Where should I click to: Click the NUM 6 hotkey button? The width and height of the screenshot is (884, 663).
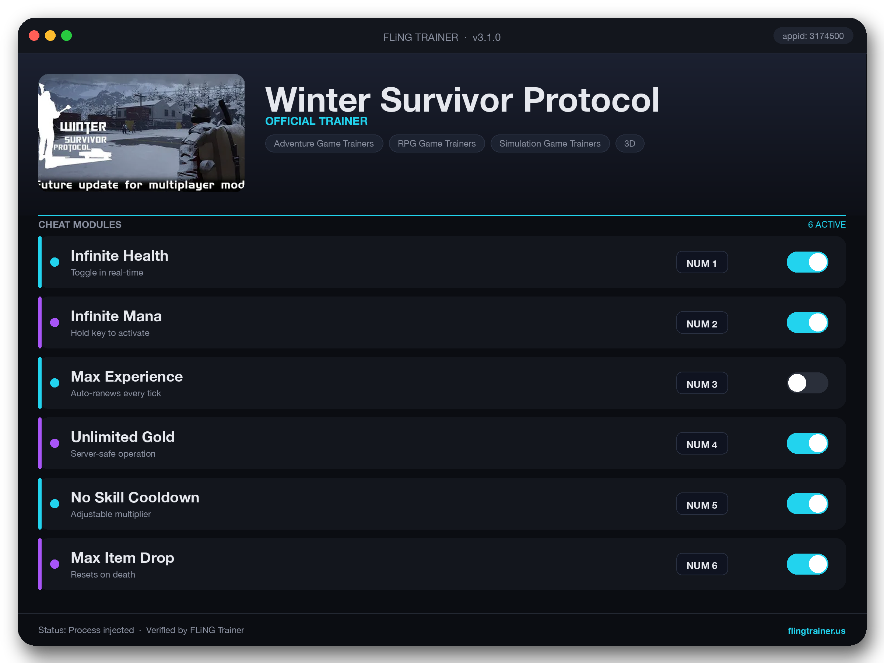point(702,564)
